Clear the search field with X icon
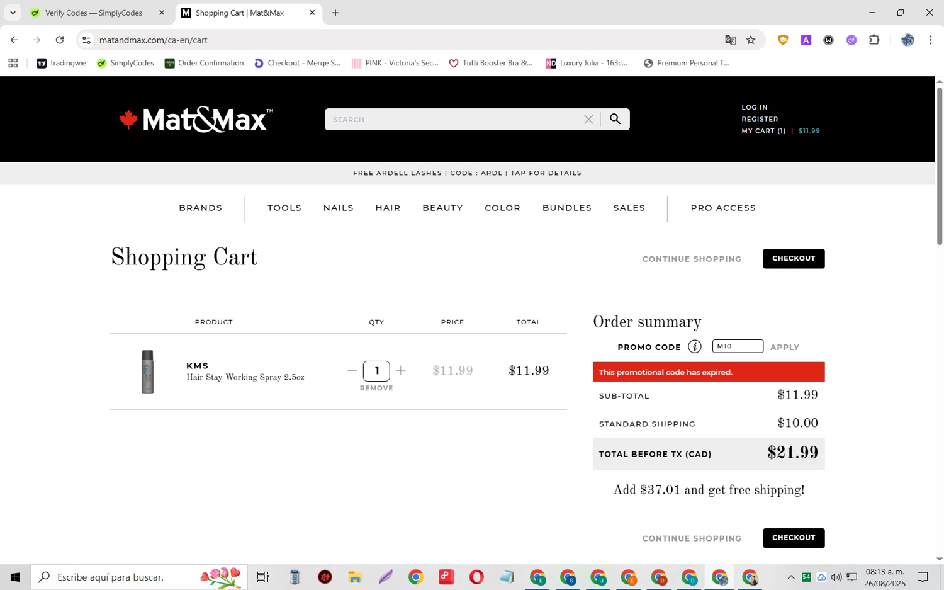This screenshot has height=590, width=944. click(588, 119)
